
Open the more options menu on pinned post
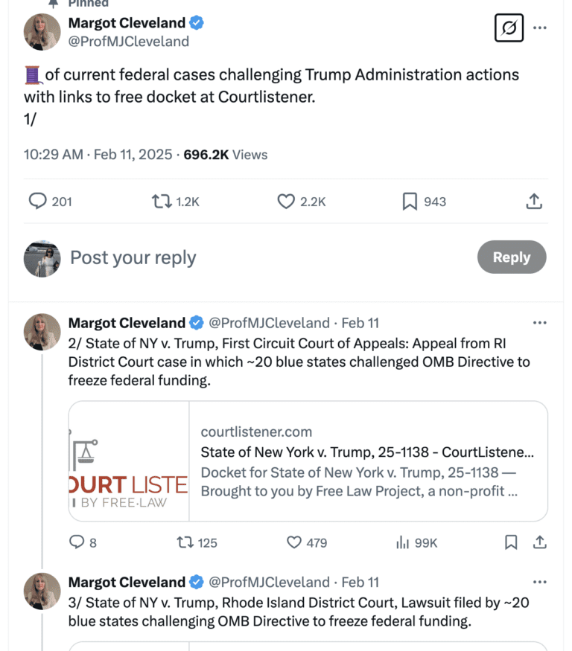click(539, 28)
